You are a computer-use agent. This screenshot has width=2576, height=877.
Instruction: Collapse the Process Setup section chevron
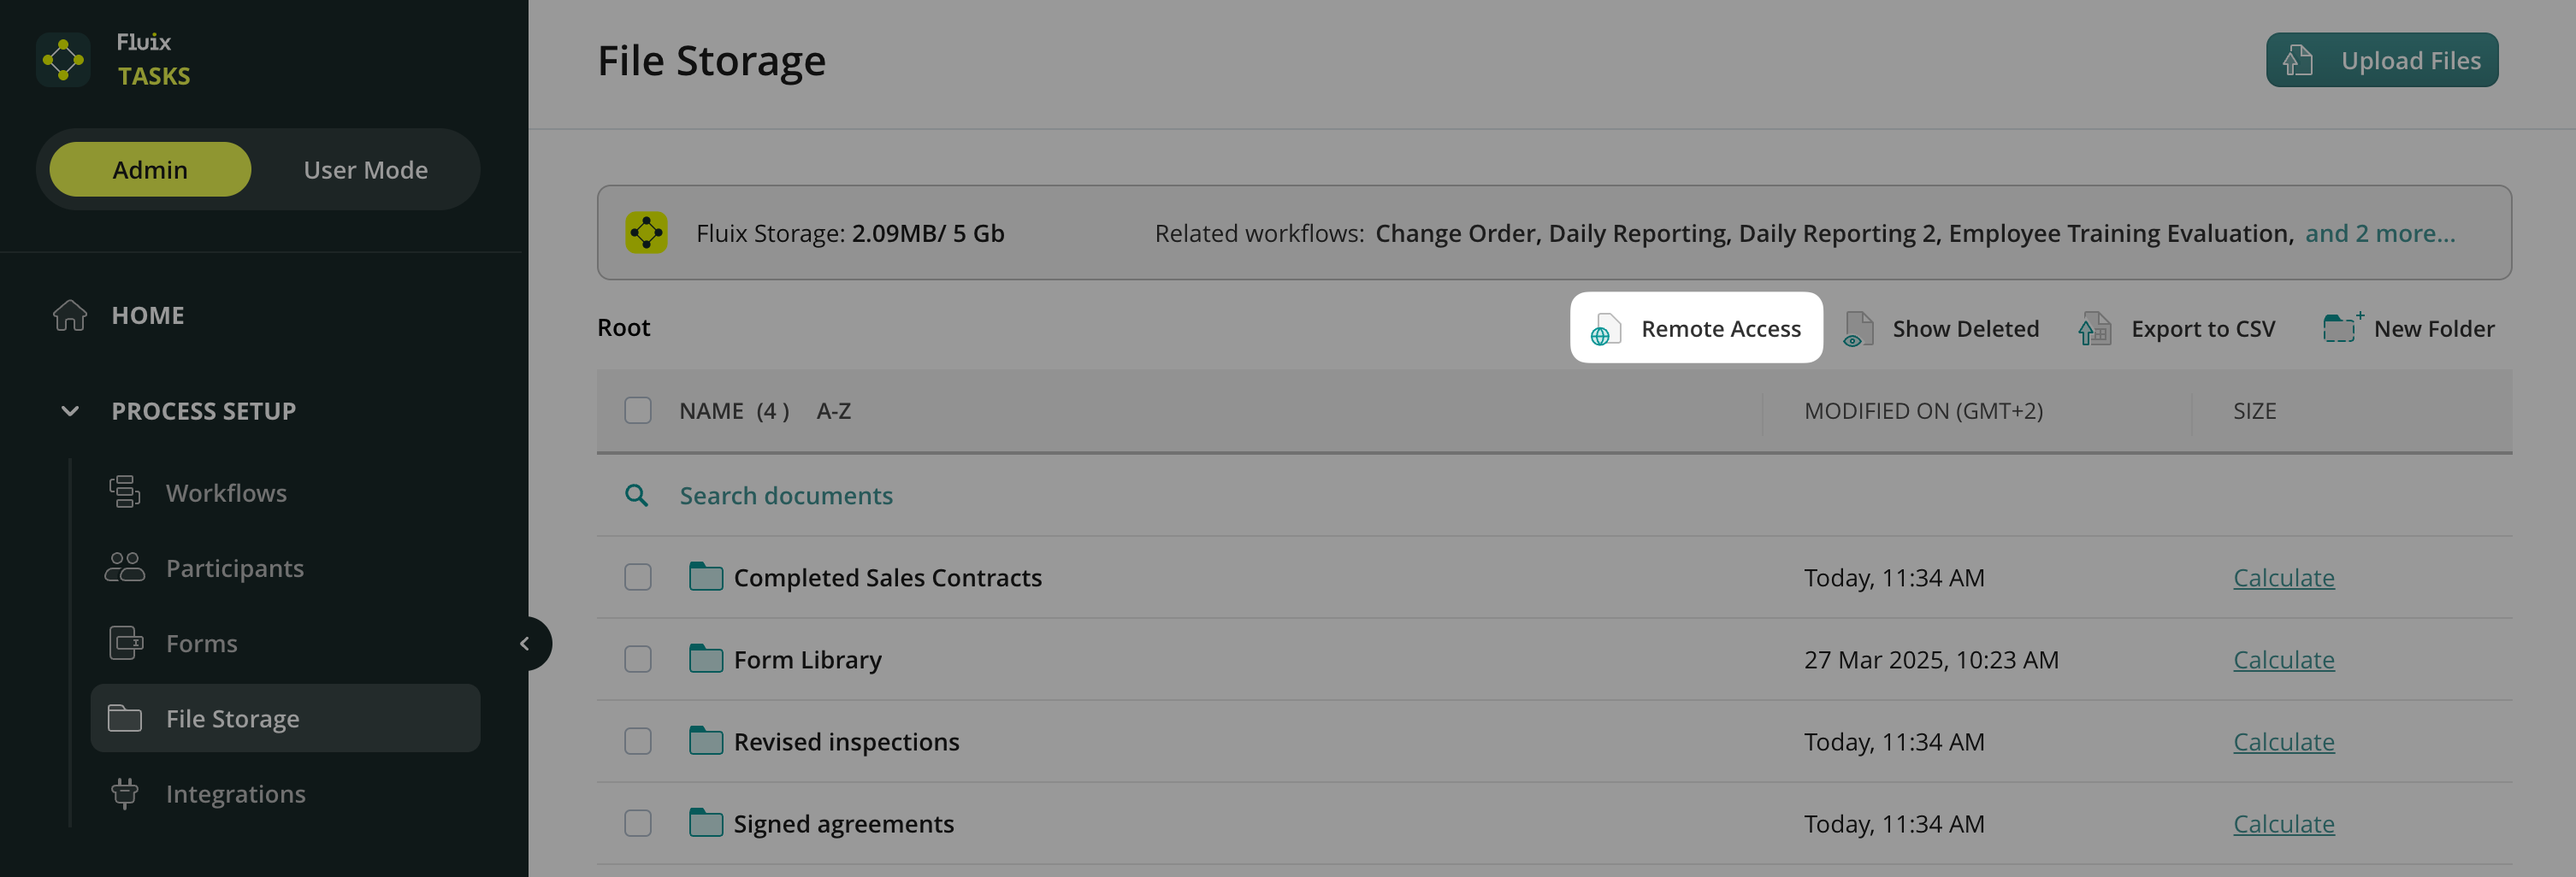pos(70,411)
